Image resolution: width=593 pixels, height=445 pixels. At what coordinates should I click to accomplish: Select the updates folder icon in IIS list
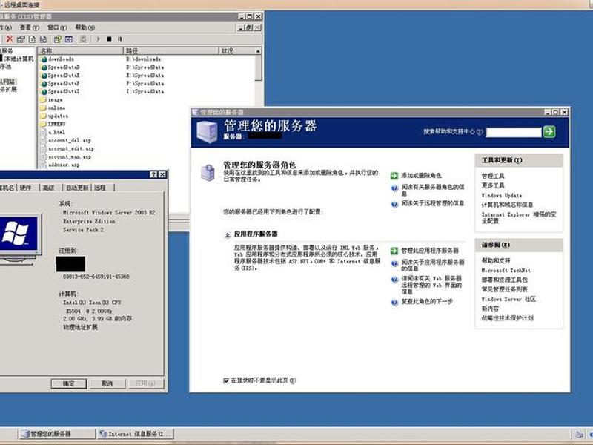(x=43, y=116)
